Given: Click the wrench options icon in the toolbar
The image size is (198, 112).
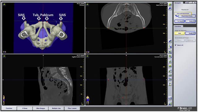Looking at the screenshot, I should [x=170, y=8].
